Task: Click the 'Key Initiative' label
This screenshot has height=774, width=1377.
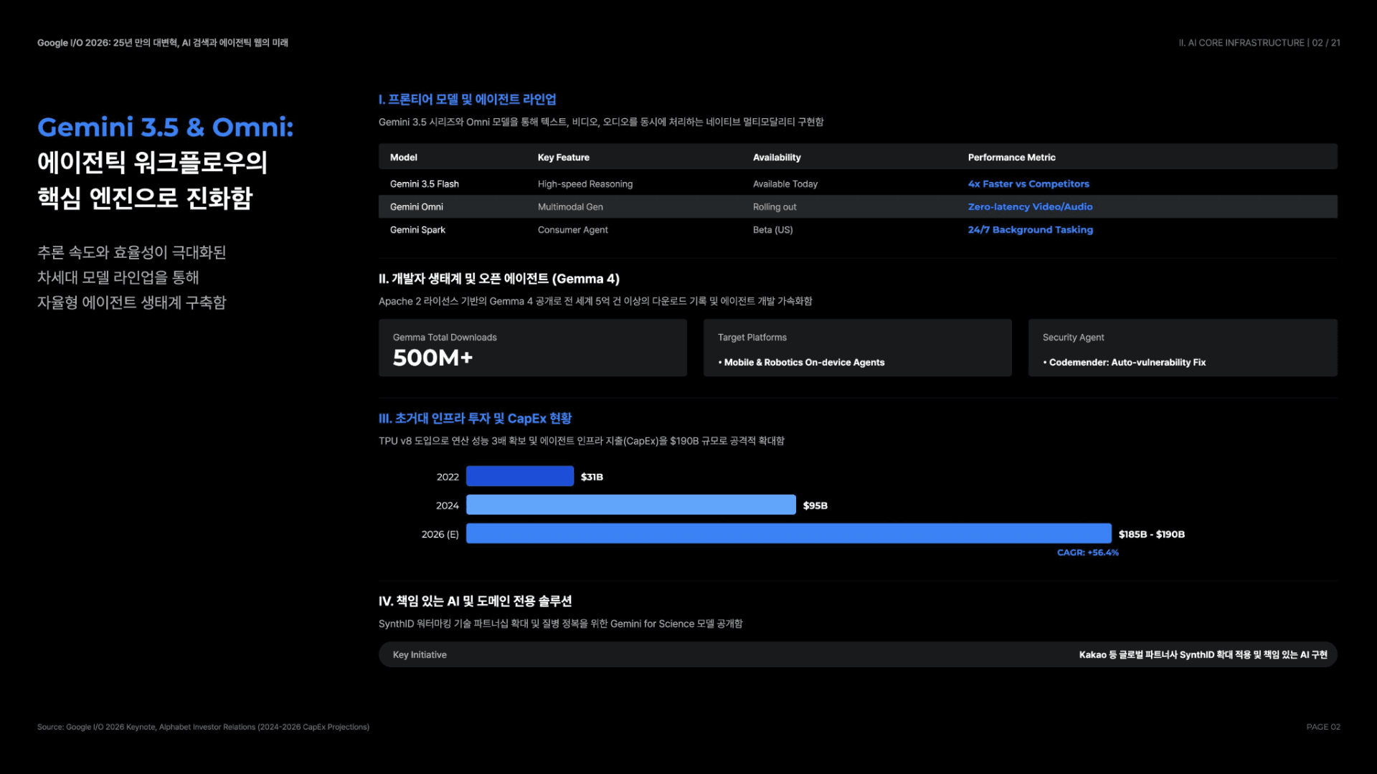Action: coord(420,655)
